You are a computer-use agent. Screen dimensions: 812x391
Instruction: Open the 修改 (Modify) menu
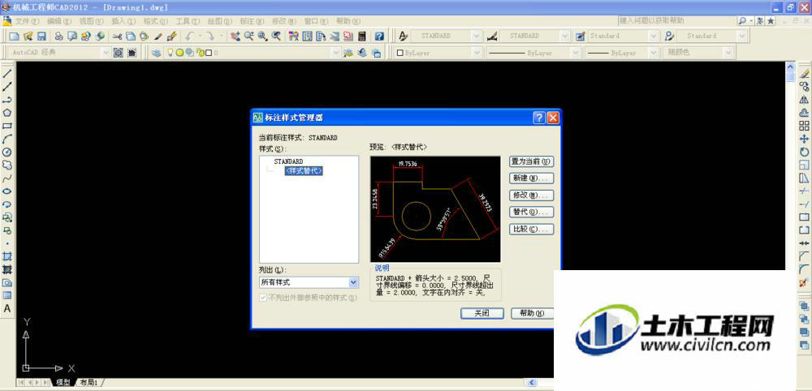284,21
